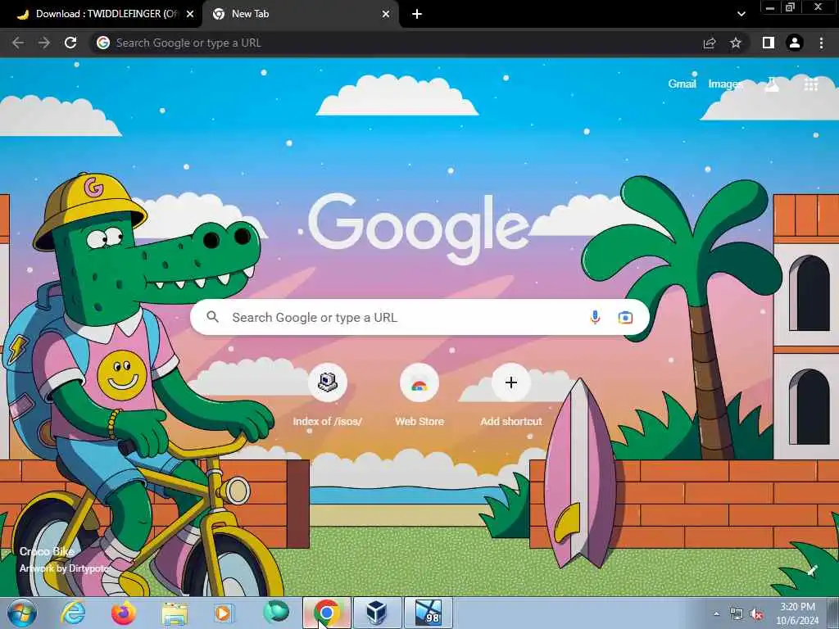Image resolution: width=839 pixels, height=629 pixels.
Task: Open Search Labs flask icon
Action: tap(772, 84)
